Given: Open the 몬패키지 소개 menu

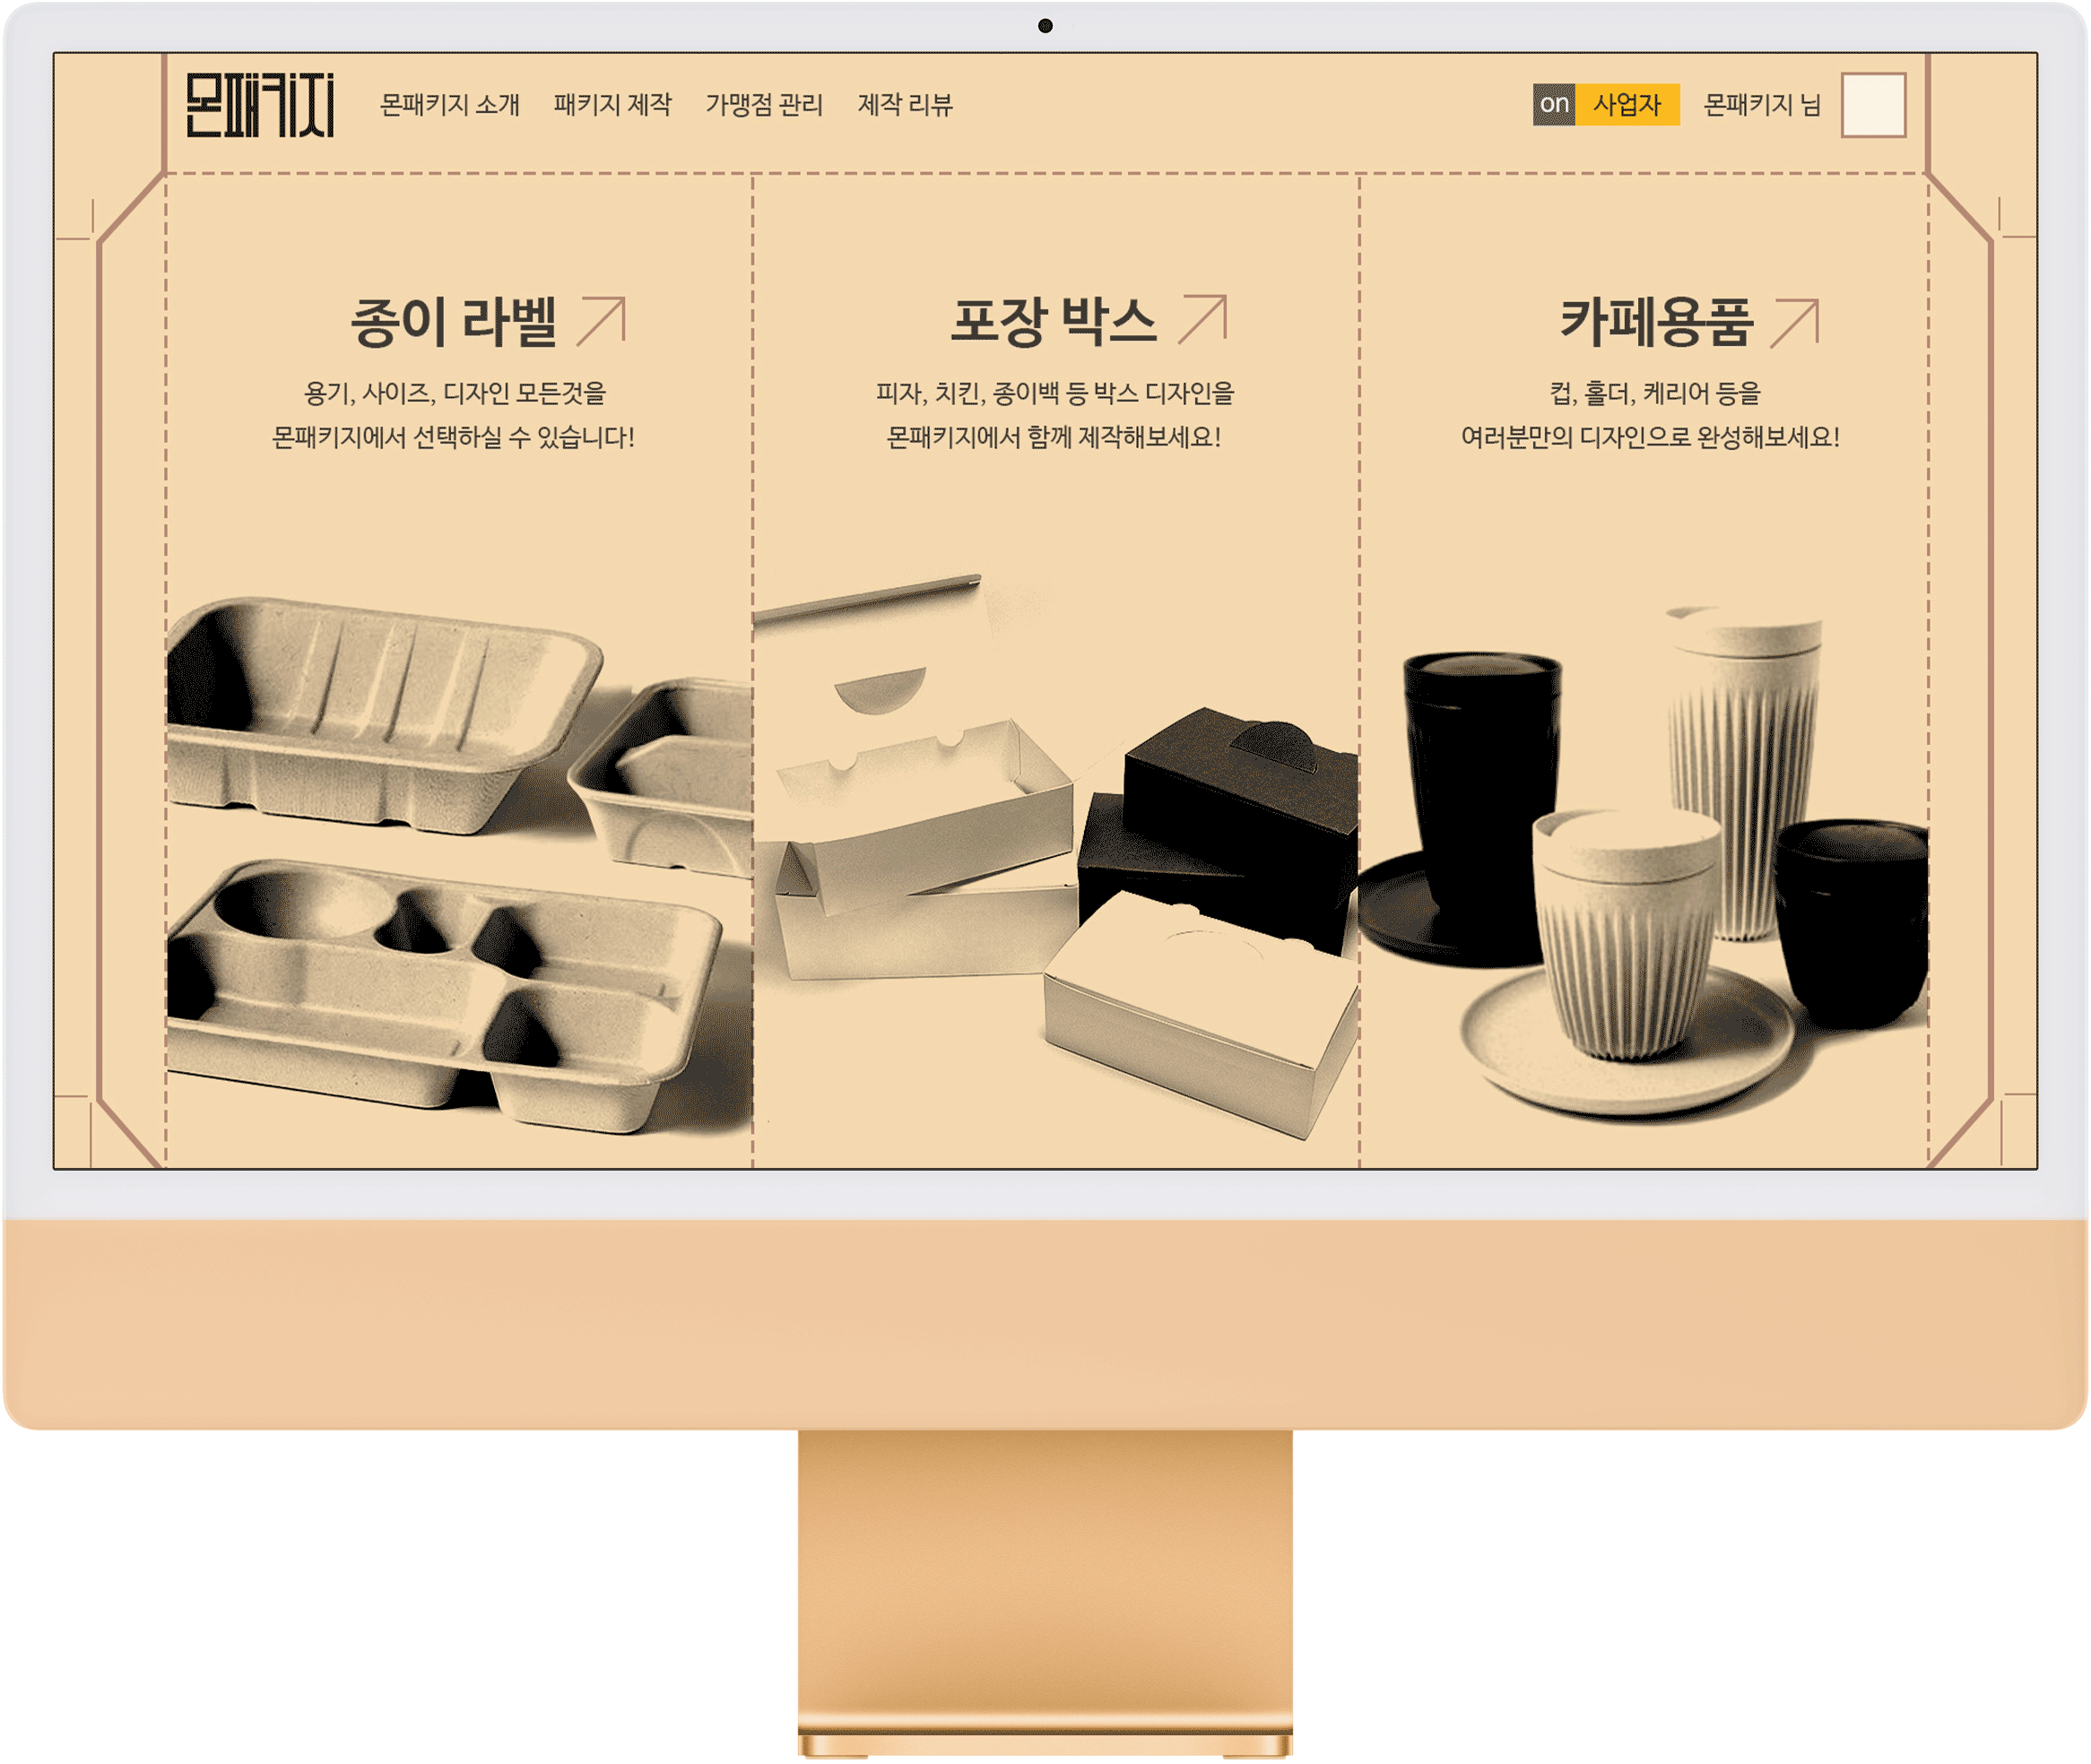Looking at the screenshot, I should pyautogui.click(x=449, y=105).
